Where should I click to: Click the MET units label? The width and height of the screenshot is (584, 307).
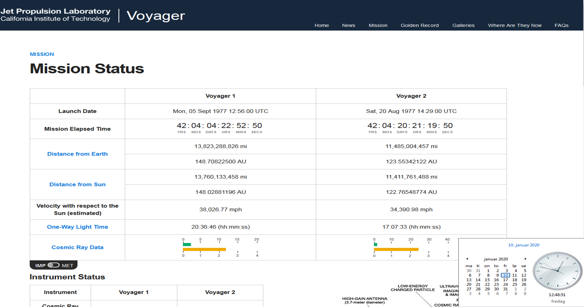67,266
